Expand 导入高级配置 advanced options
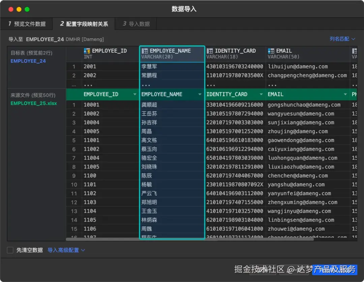 66,250
